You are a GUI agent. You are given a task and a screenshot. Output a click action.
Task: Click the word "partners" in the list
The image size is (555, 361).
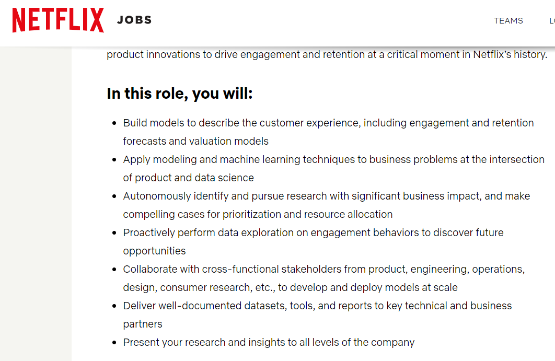point(143,324)
